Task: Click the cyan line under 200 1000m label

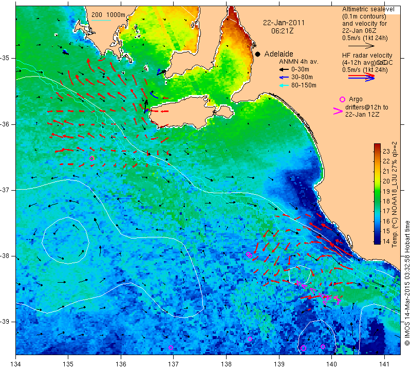Action: click(x=101, y=20)
